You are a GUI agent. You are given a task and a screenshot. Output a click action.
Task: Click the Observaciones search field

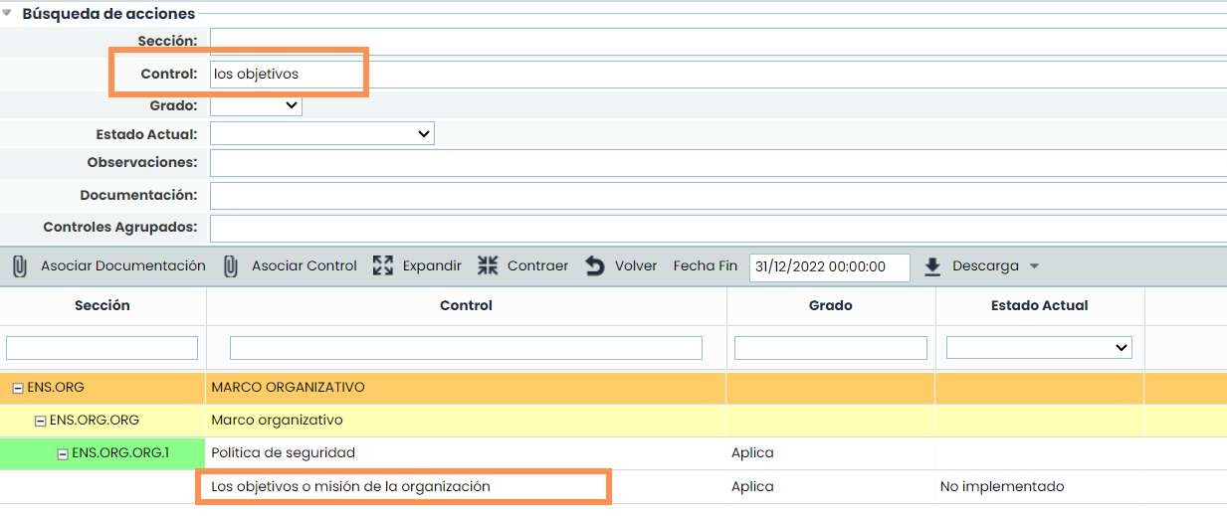[x=716, y=163]
